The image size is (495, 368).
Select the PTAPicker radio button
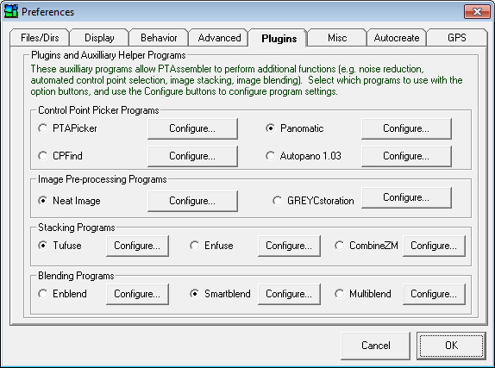pyautogui.click(x=43, y=128)
